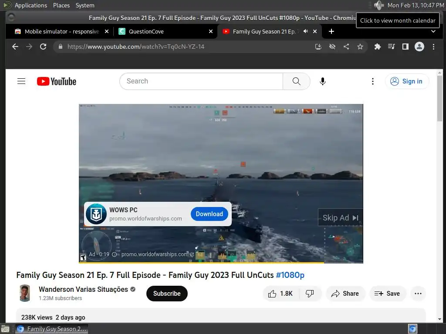
Task: Click the browser forward arrow
Action: tap(29, 47)
